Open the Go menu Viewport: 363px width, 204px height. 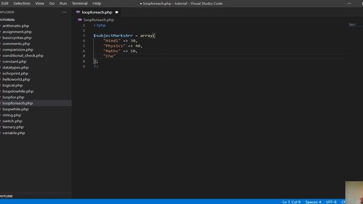[52, 3]
